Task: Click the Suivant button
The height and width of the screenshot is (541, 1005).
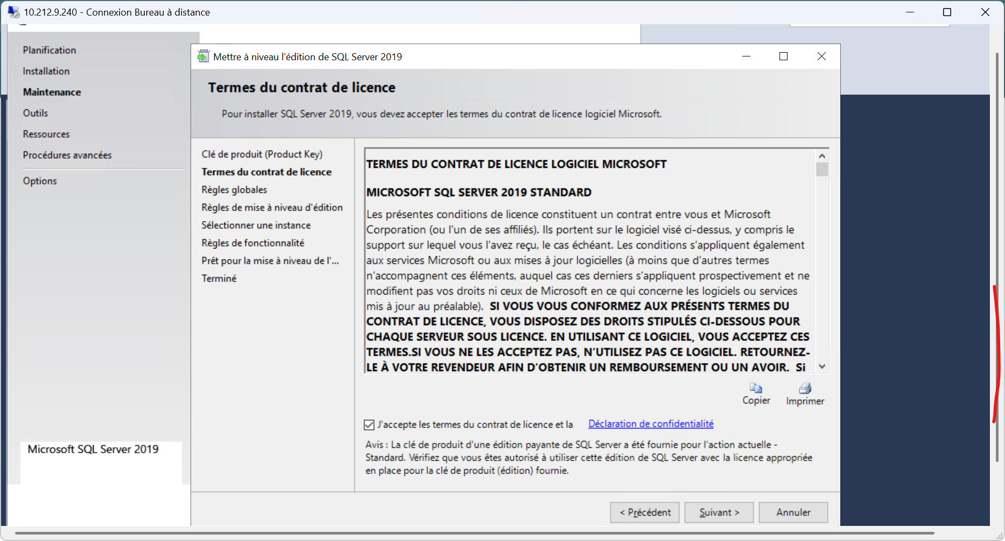Action: point(720,512)
